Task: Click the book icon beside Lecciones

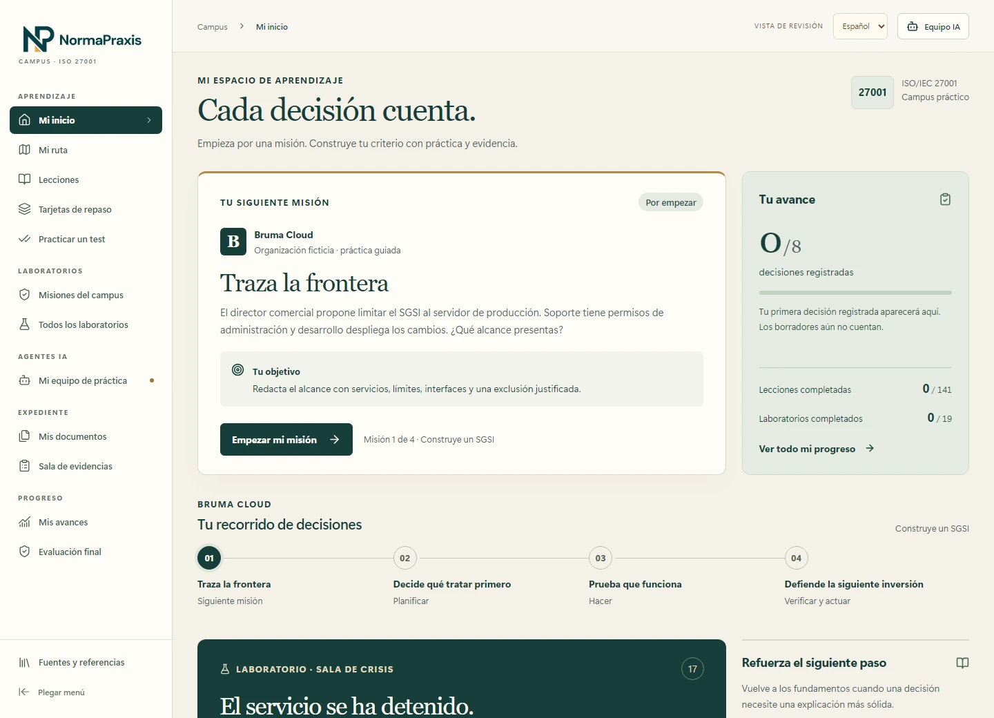Action: 25,179
